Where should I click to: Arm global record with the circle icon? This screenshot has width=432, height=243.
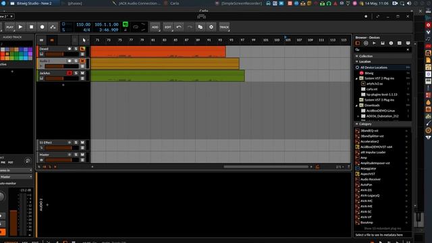42,27
